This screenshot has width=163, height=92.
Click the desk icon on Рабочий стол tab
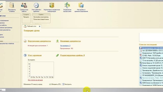tap(25, 26)
